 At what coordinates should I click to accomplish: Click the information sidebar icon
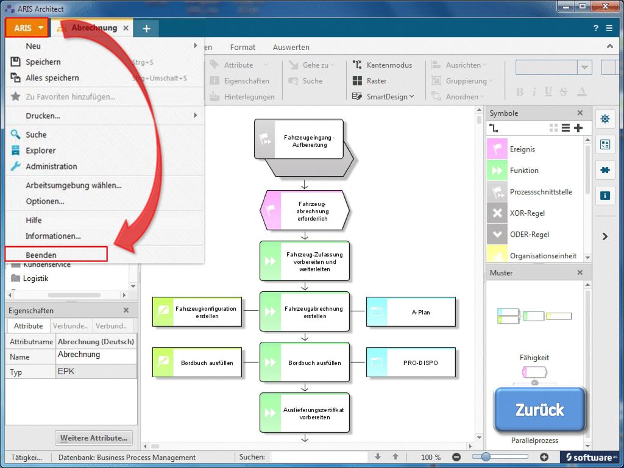point(605,196)
